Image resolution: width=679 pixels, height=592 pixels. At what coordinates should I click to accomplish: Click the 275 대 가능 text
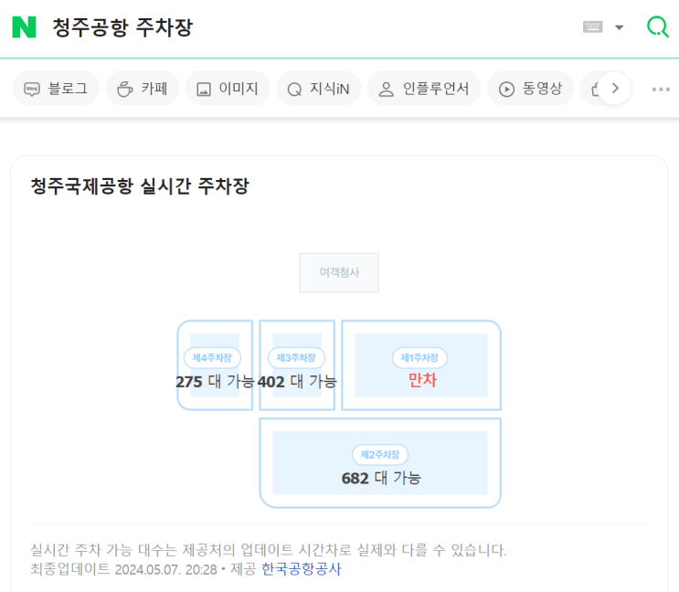(215, 381)
